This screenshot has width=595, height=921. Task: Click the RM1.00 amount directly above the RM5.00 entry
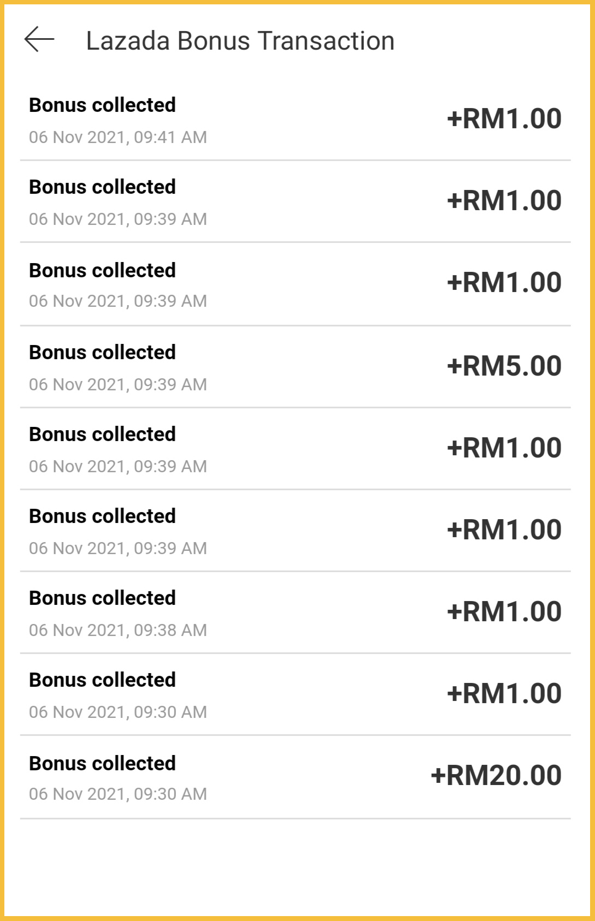pos(504,283)
